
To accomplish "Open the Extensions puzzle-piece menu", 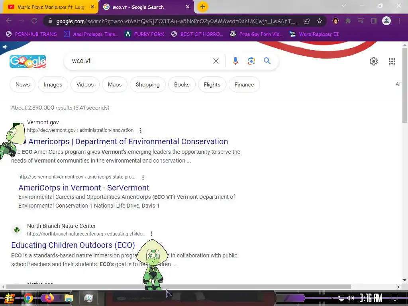I will 348,21.
